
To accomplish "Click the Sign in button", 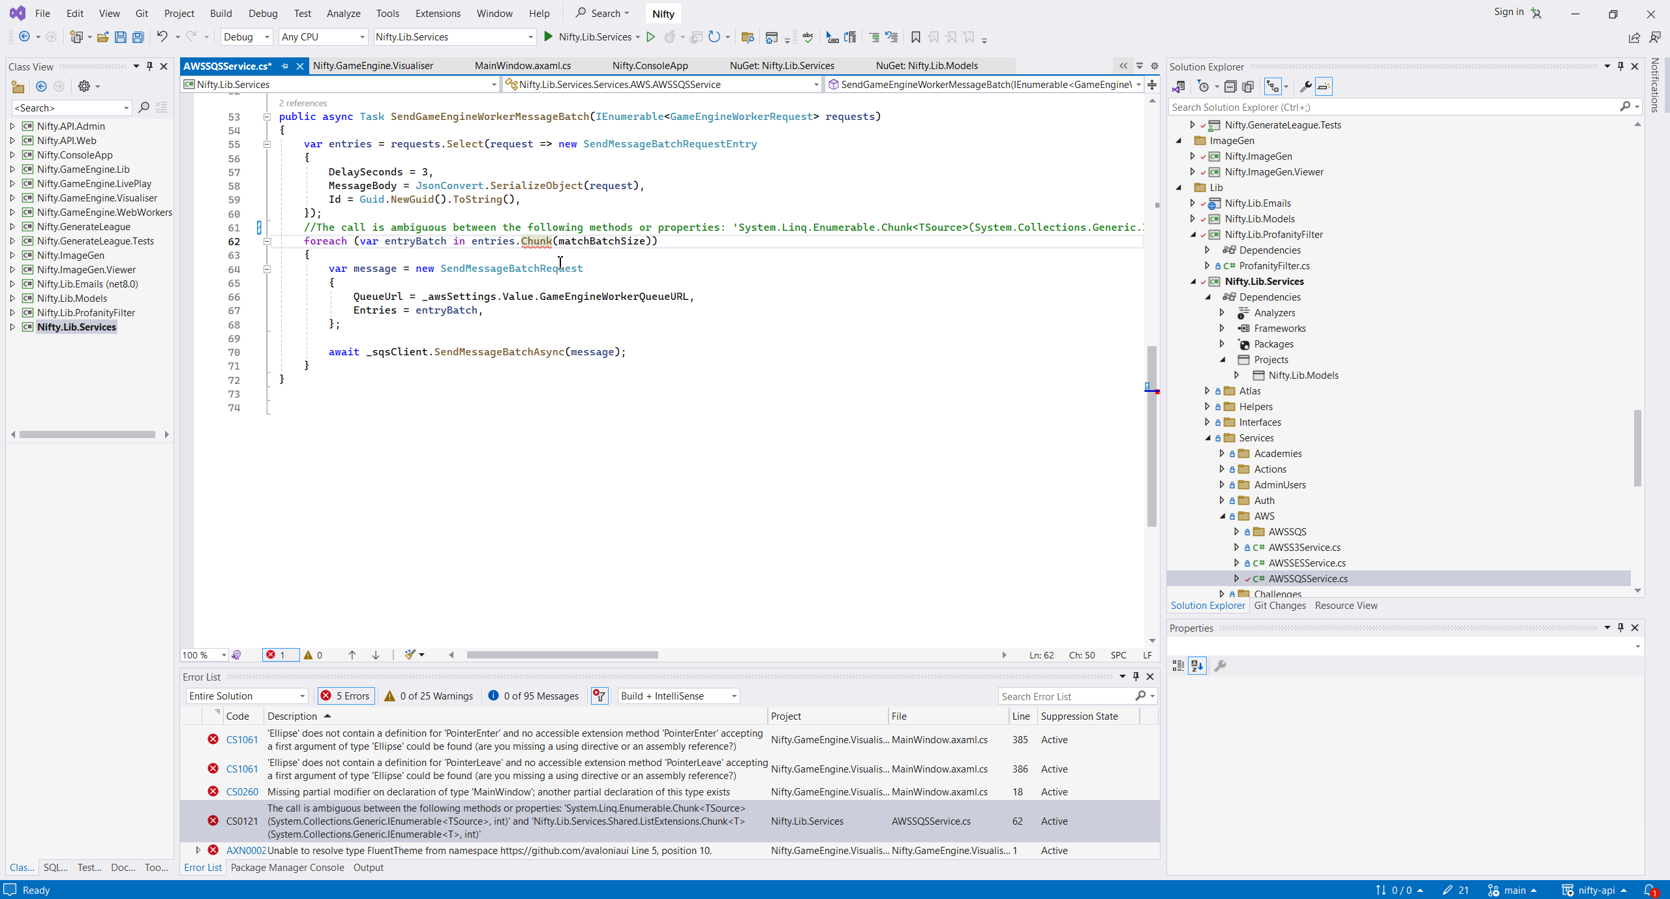I will 1508,12.
